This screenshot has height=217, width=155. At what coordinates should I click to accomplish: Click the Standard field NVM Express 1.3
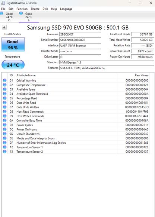107,62
